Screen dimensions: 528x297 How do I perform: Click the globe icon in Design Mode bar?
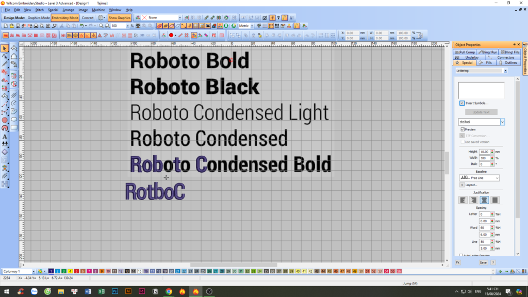101,18
